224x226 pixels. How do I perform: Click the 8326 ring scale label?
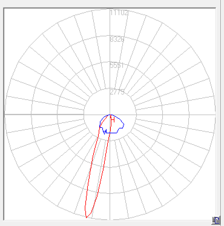pos(117,39)
